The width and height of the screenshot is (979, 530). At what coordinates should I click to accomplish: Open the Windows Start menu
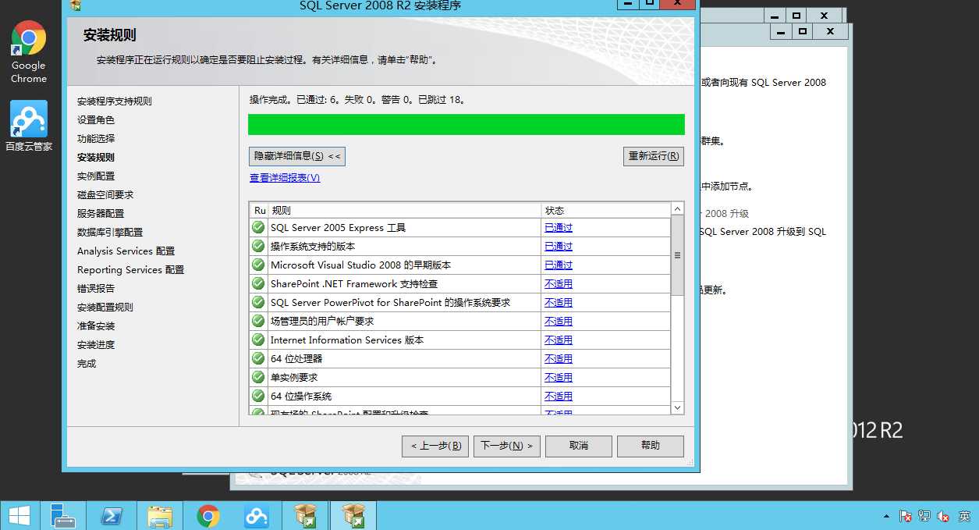[x=20, y=515]
